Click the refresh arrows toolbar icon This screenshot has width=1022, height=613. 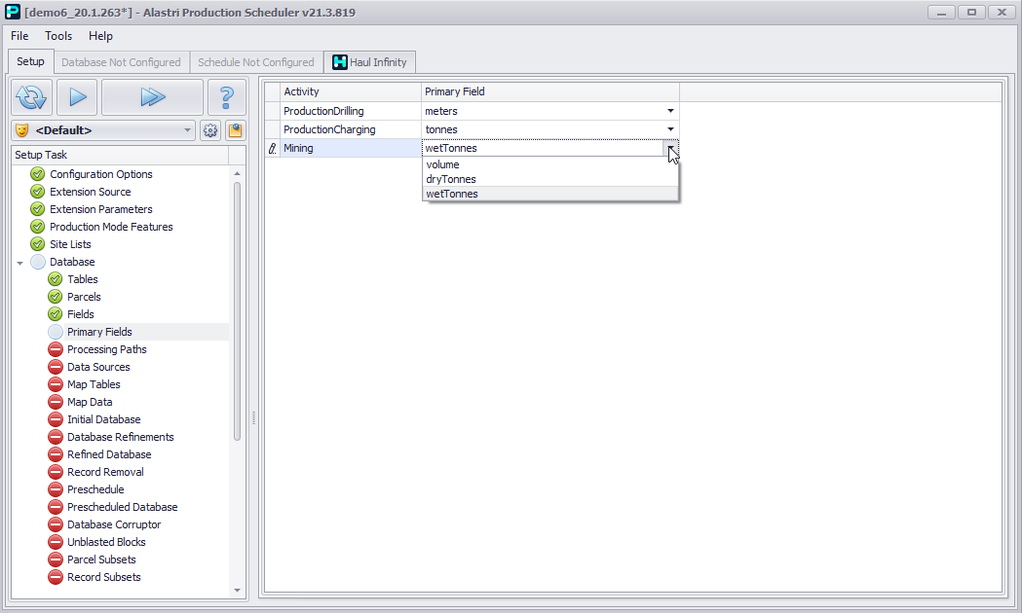(31, 97)
